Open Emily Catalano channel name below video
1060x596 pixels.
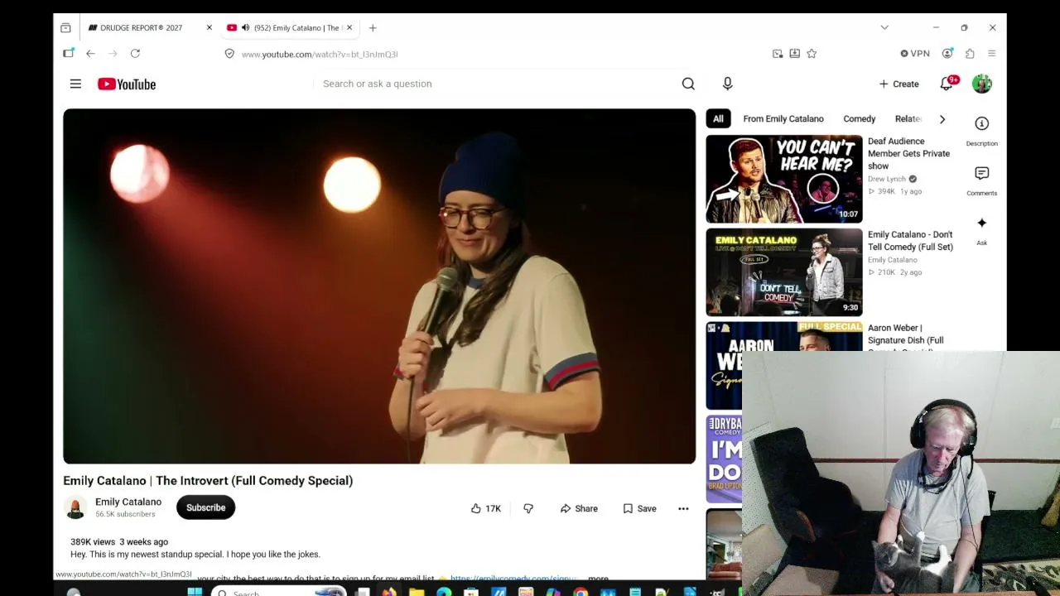[128, 502]
